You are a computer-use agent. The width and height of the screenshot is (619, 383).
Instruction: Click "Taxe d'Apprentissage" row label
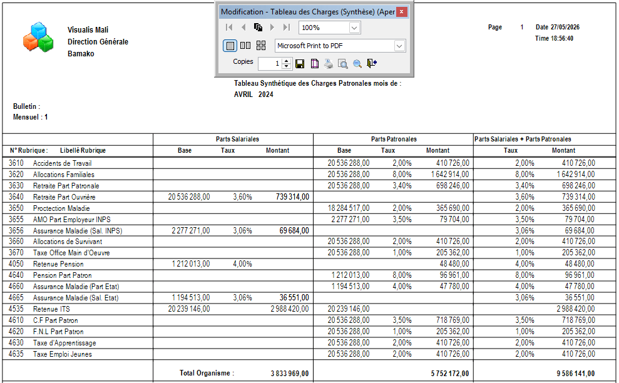64,343
